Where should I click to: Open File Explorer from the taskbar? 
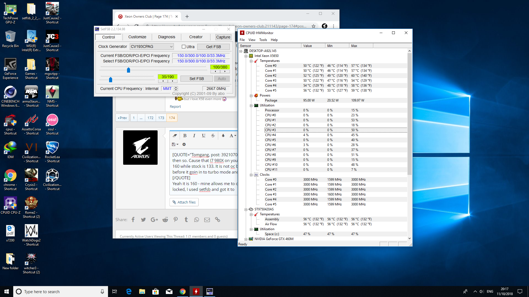point(142,291)
